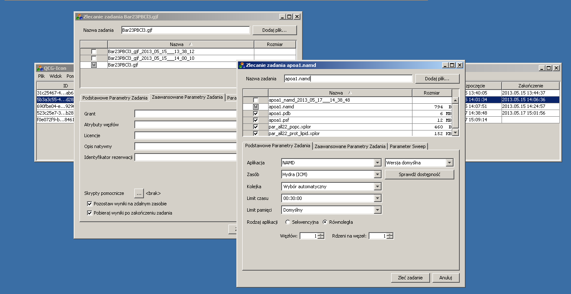571x294 pixels.
Task: Uncheck the apoa1.pdb file checkbox
Action: click(x=256, y=114)
